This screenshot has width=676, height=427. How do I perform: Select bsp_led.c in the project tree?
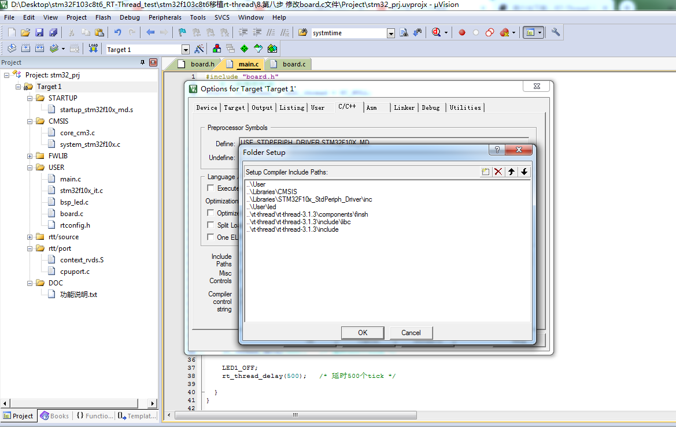[74, 202]
